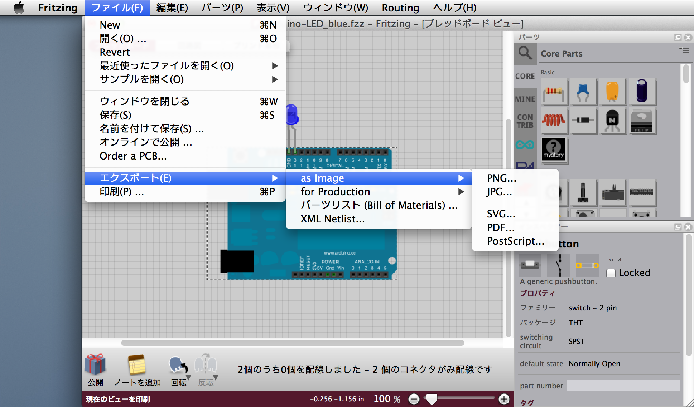Export as PostScript file

[x=515, y=241]
